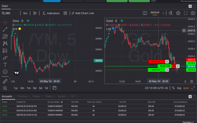Open the candlestick chart style selector
Screen dimensions: 197x123
click(x=35, y=13)
